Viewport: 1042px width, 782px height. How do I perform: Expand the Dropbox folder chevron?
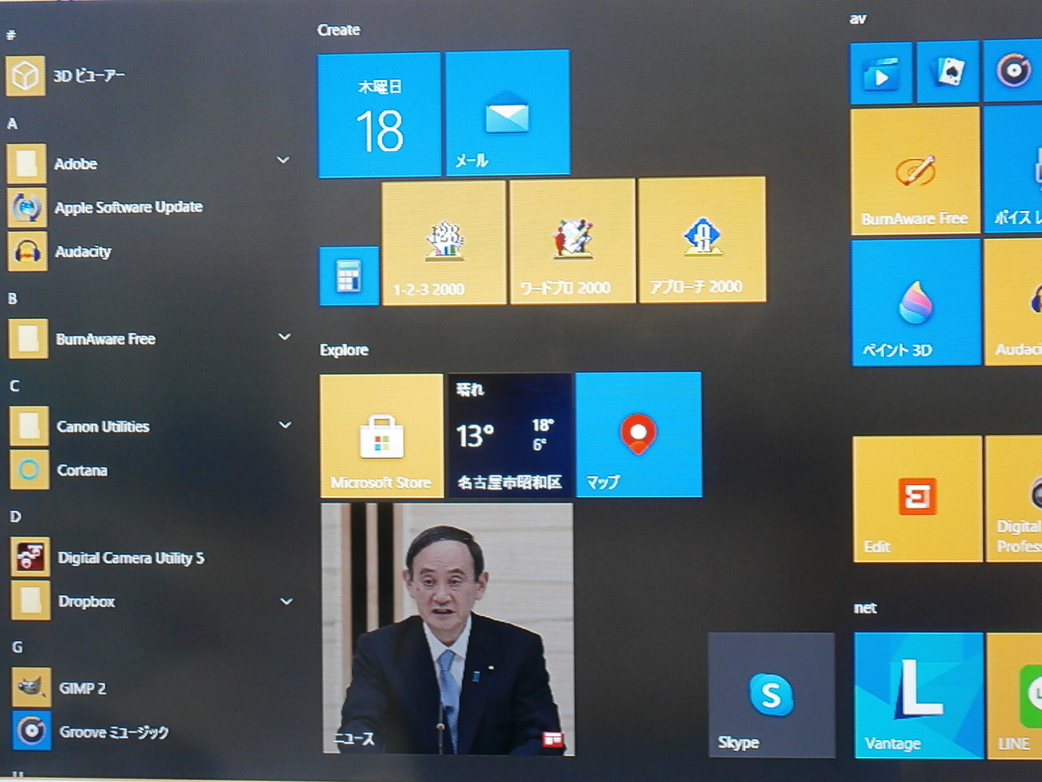click(287, 600)
